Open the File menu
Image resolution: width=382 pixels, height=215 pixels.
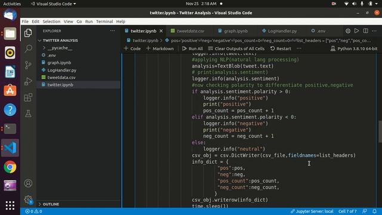(x=25, y=21)
